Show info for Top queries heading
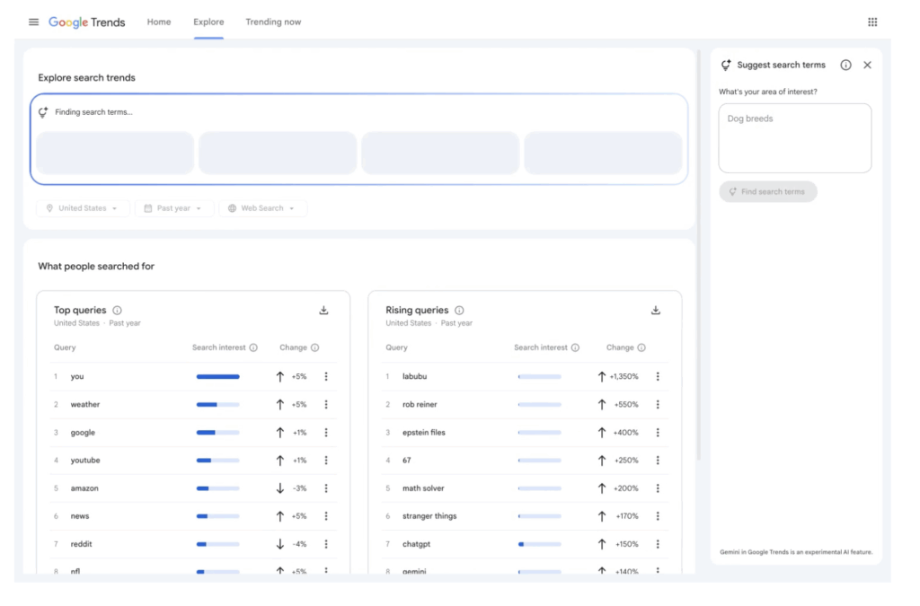 [x=117, y=311]
